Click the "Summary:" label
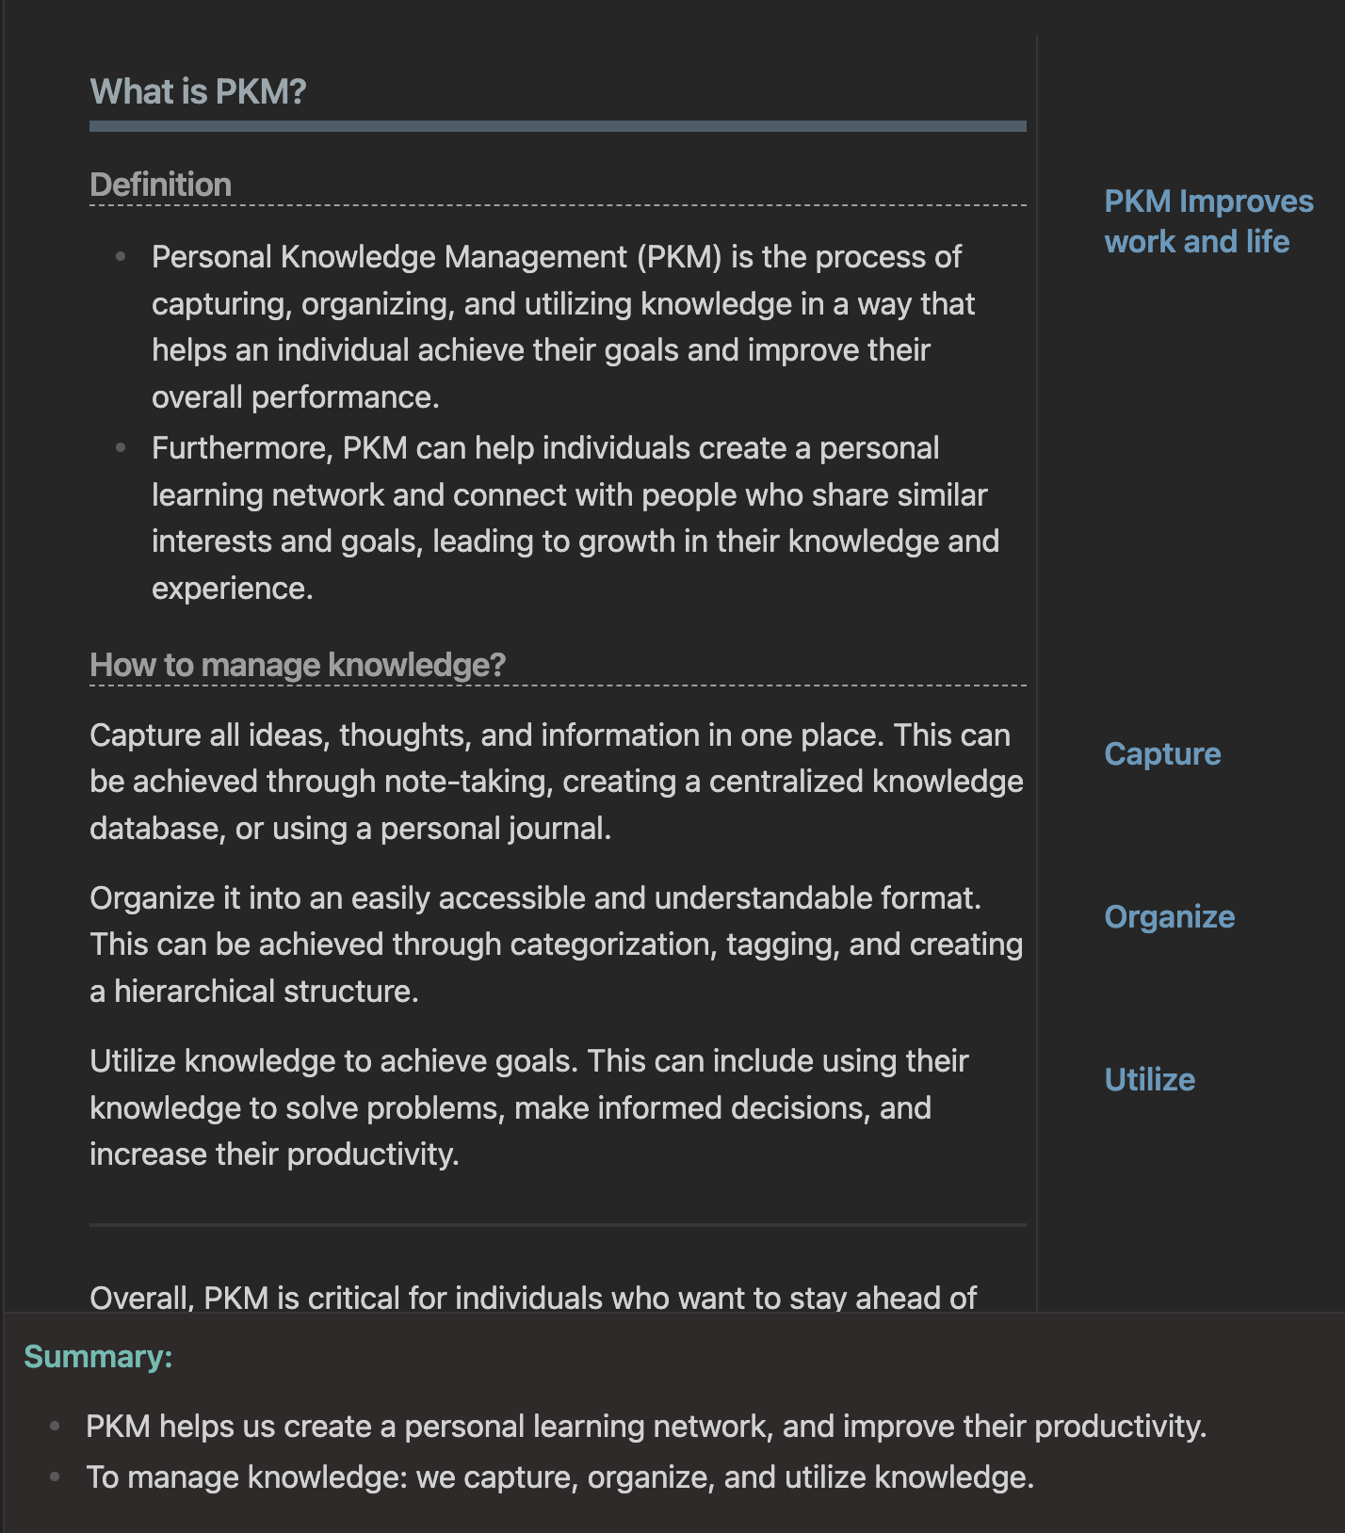 98,1357
